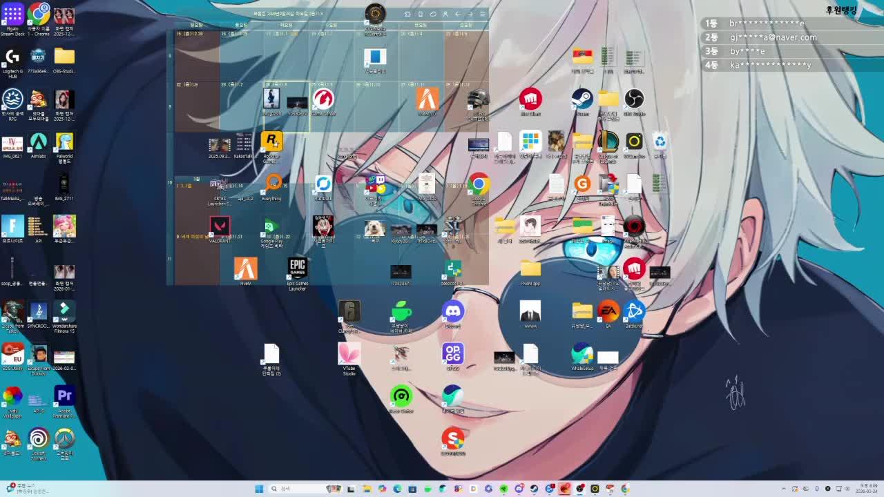Image resolution: width=884 pixels, height=497 pixels.
Task: Open the Aimlabs desktop shortcut
Action: (38, 146)
